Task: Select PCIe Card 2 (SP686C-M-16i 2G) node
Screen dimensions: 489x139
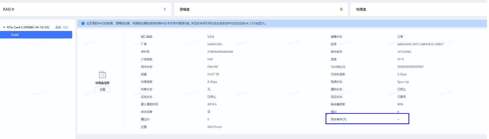Action: (x=28, y=27)
